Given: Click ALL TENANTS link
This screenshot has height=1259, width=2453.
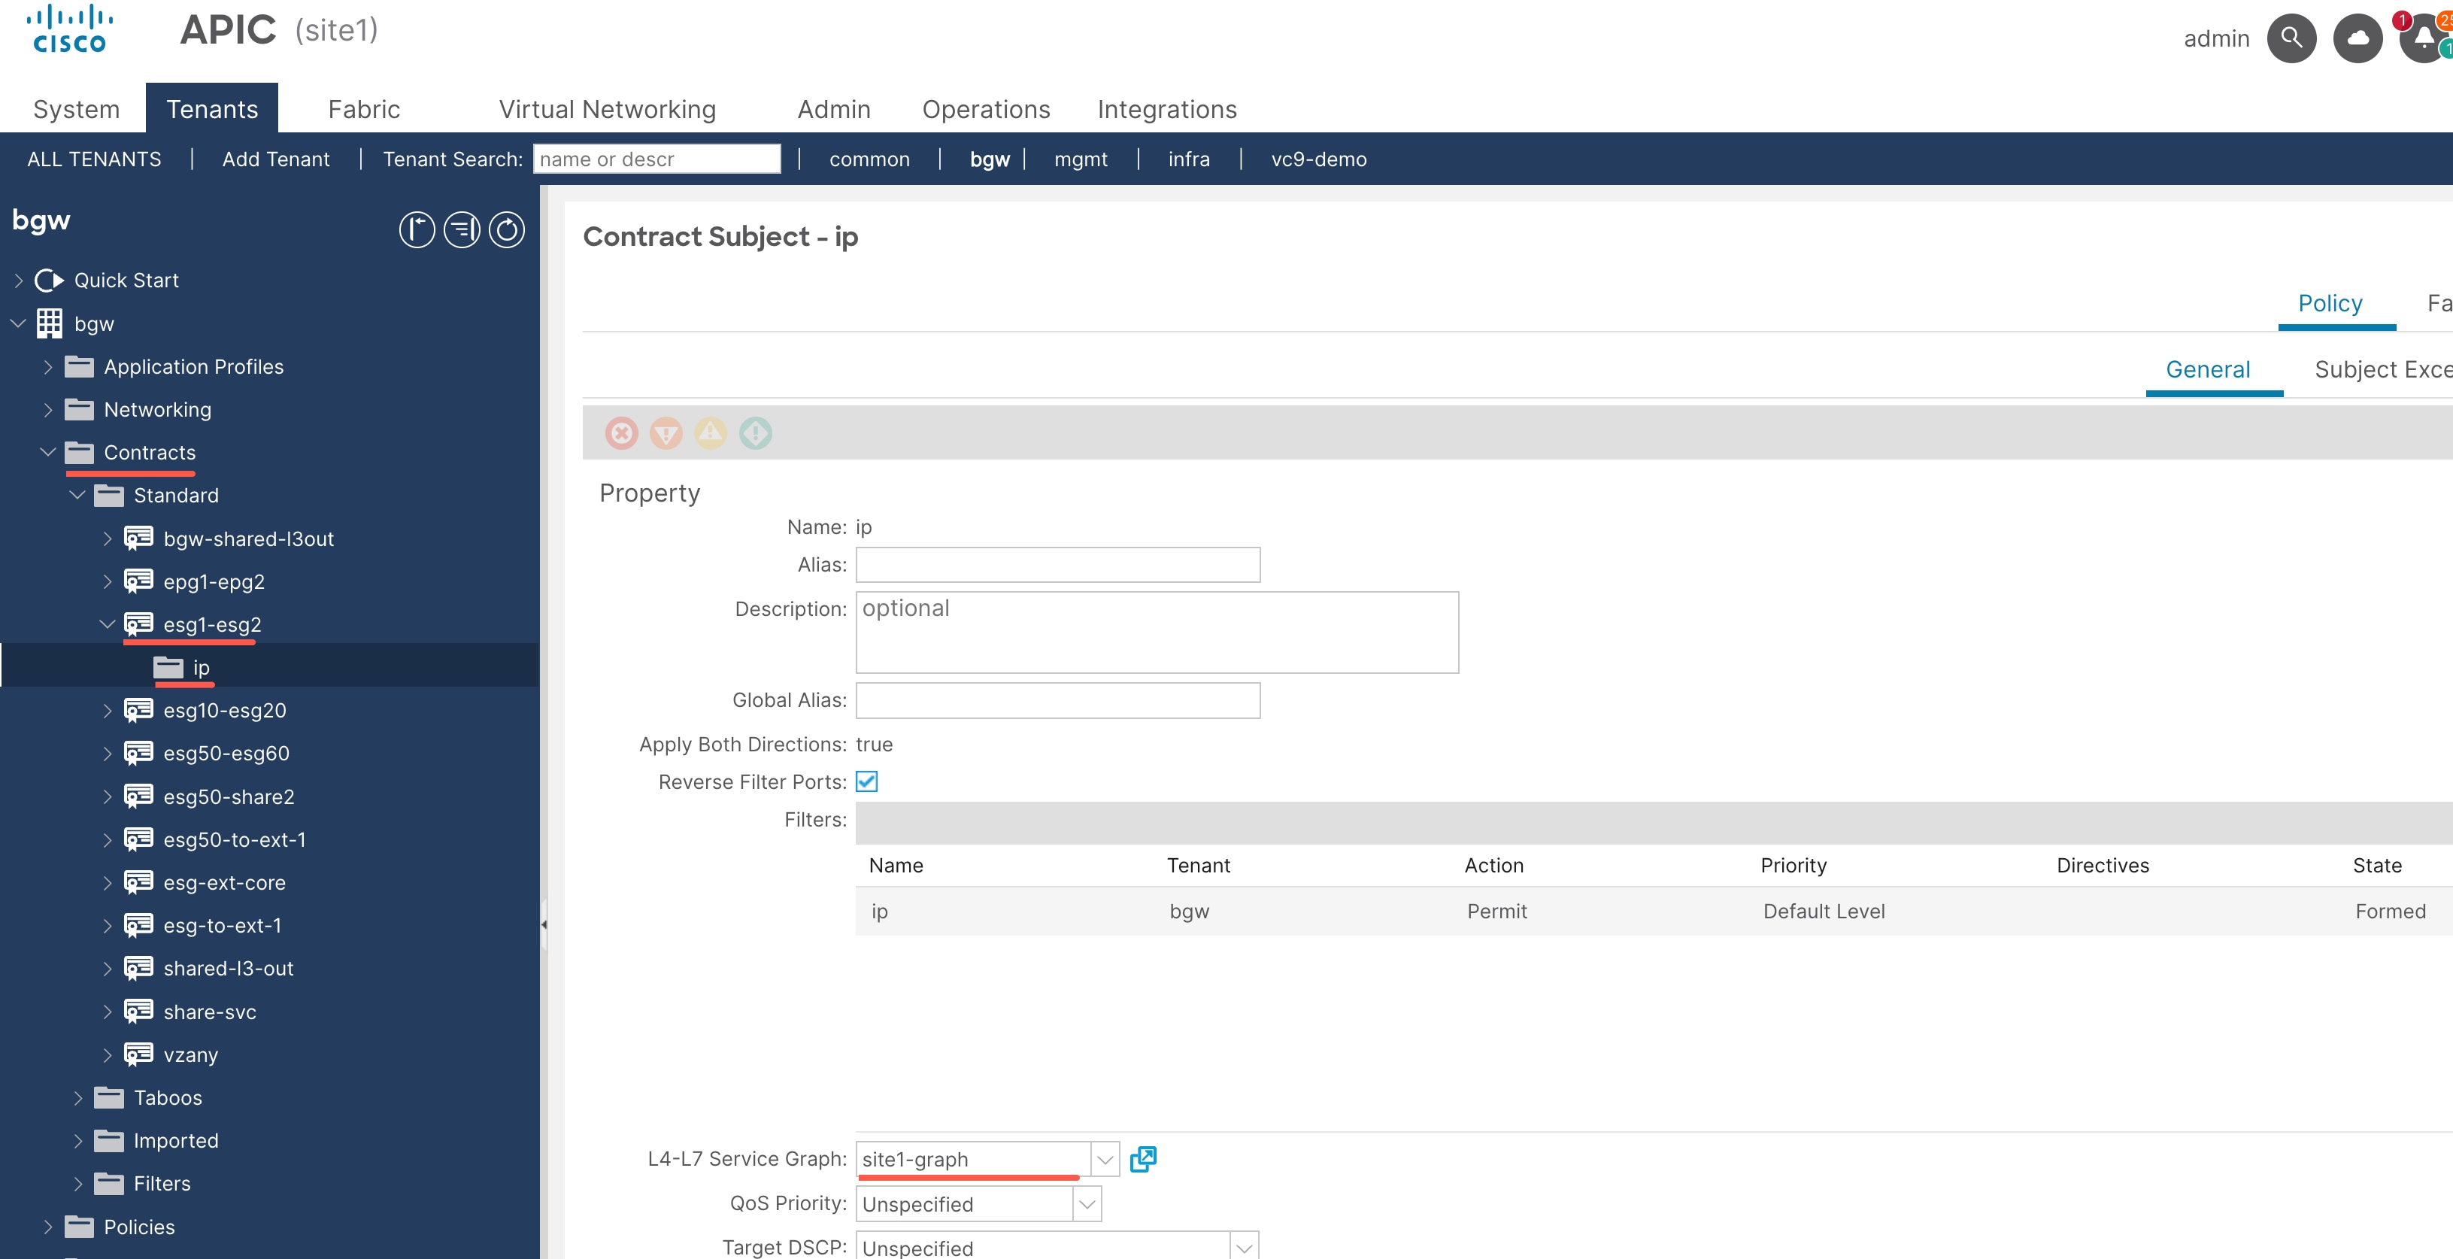Looking at the screenshot, I should tap(94, 159).
